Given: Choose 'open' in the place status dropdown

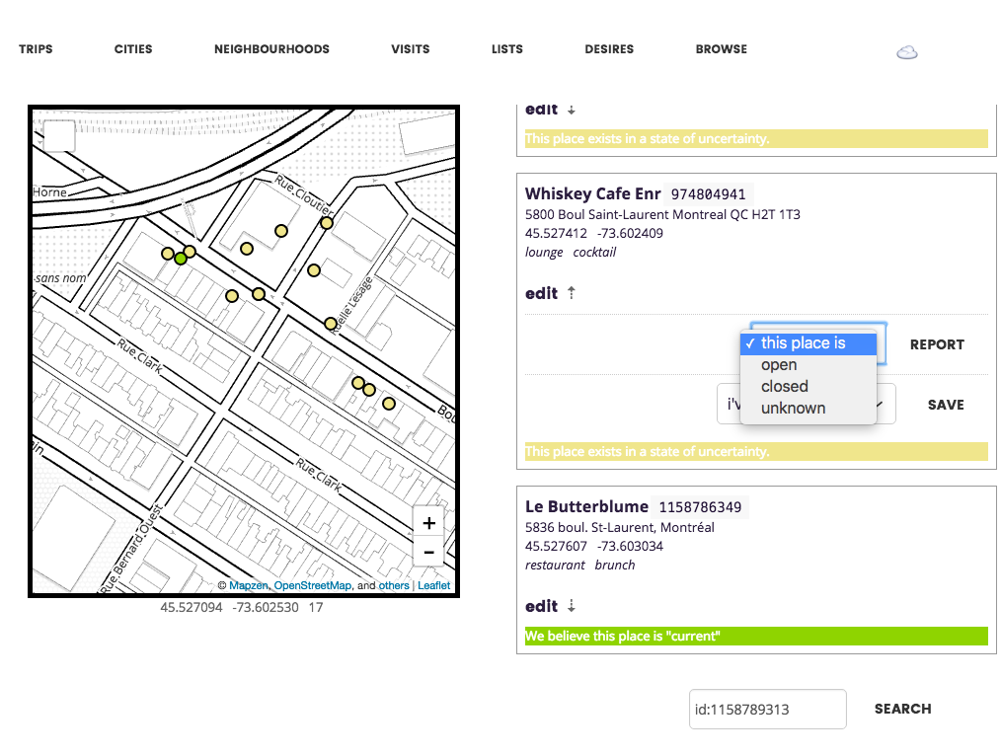Looking at the screenshot, I should (808, 365).
